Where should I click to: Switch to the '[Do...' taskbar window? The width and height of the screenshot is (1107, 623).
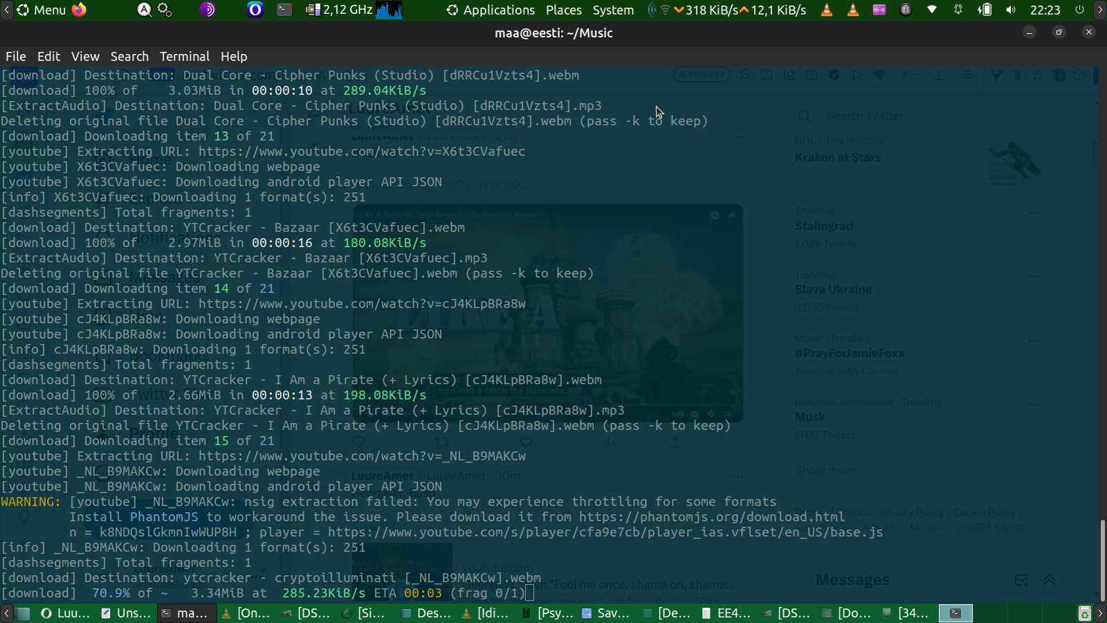[847, 613]
